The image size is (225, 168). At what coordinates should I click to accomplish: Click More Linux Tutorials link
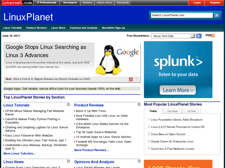coord(19,154)
